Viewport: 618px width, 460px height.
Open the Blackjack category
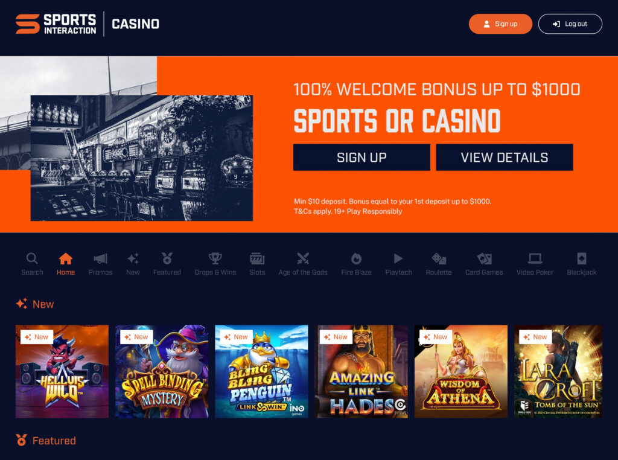pyautogui.click(x=582, y=264)
